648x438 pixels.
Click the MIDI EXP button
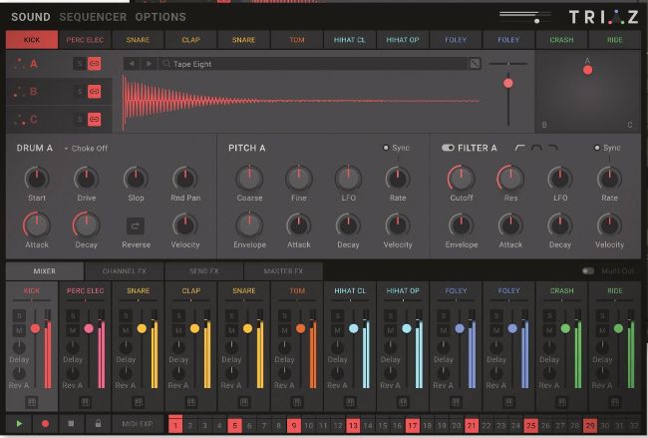click(x=138, y=423)
